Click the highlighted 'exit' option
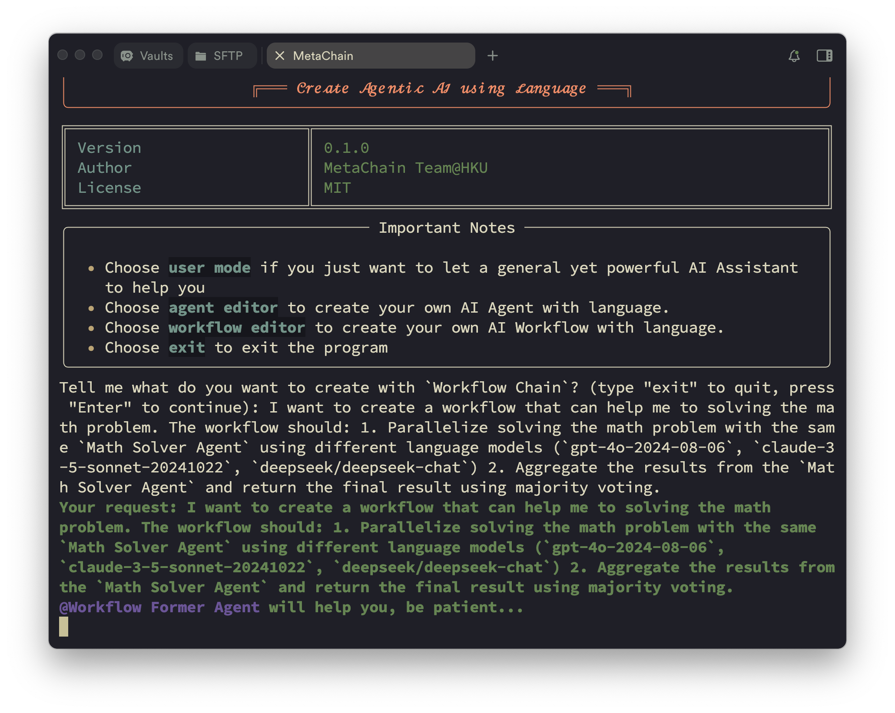This screenshot has width=895, height=713. coord(187,347)
